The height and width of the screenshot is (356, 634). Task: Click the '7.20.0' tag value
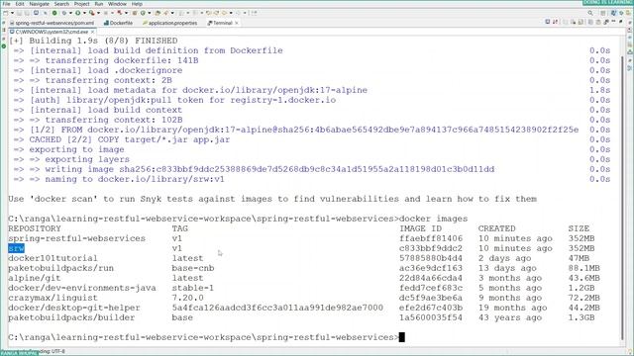187,298
